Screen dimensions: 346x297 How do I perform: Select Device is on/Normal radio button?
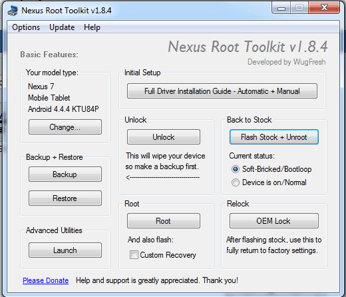click(236, 182)
